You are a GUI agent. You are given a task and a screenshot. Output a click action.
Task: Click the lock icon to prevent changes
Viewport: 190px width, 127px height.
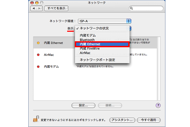(35, 119)
